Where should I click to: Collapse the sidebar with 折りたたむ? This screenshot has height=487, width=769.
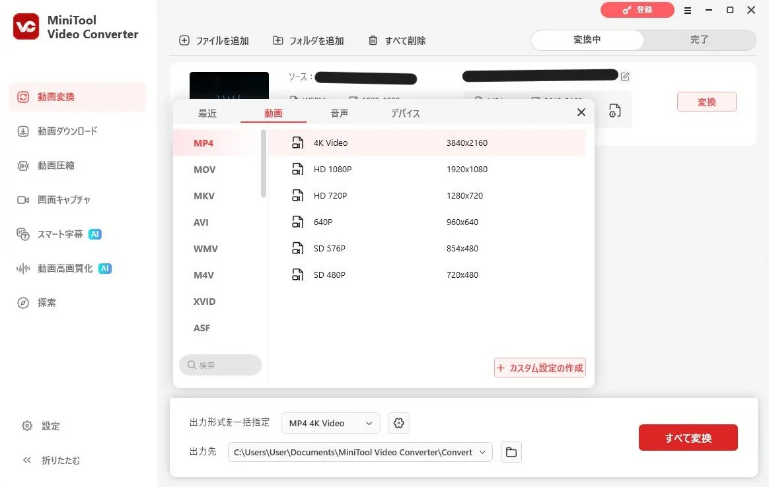point(51,460)
